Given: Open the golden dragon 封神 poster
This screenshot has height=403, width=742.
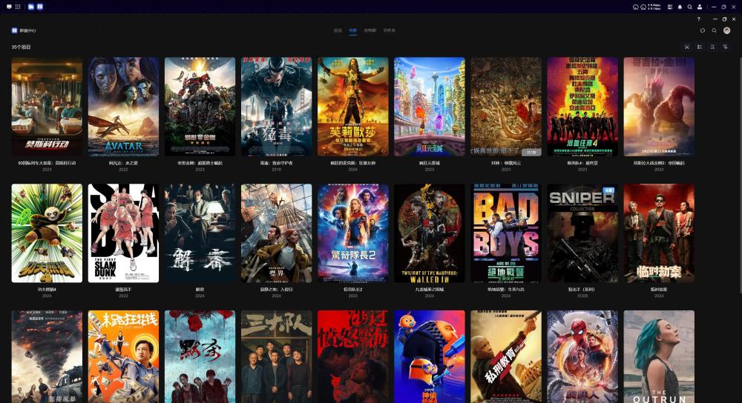Looking at the screenshot, I should coord(506,107).
